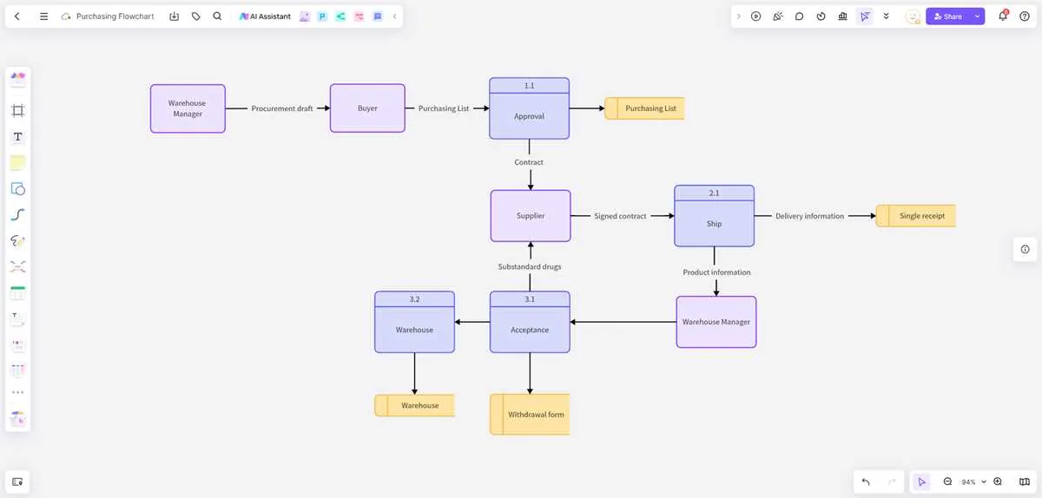The image size is (1042, 498).
Task: Open the 94% zoom level dropdown
Action: coord(973,482)
